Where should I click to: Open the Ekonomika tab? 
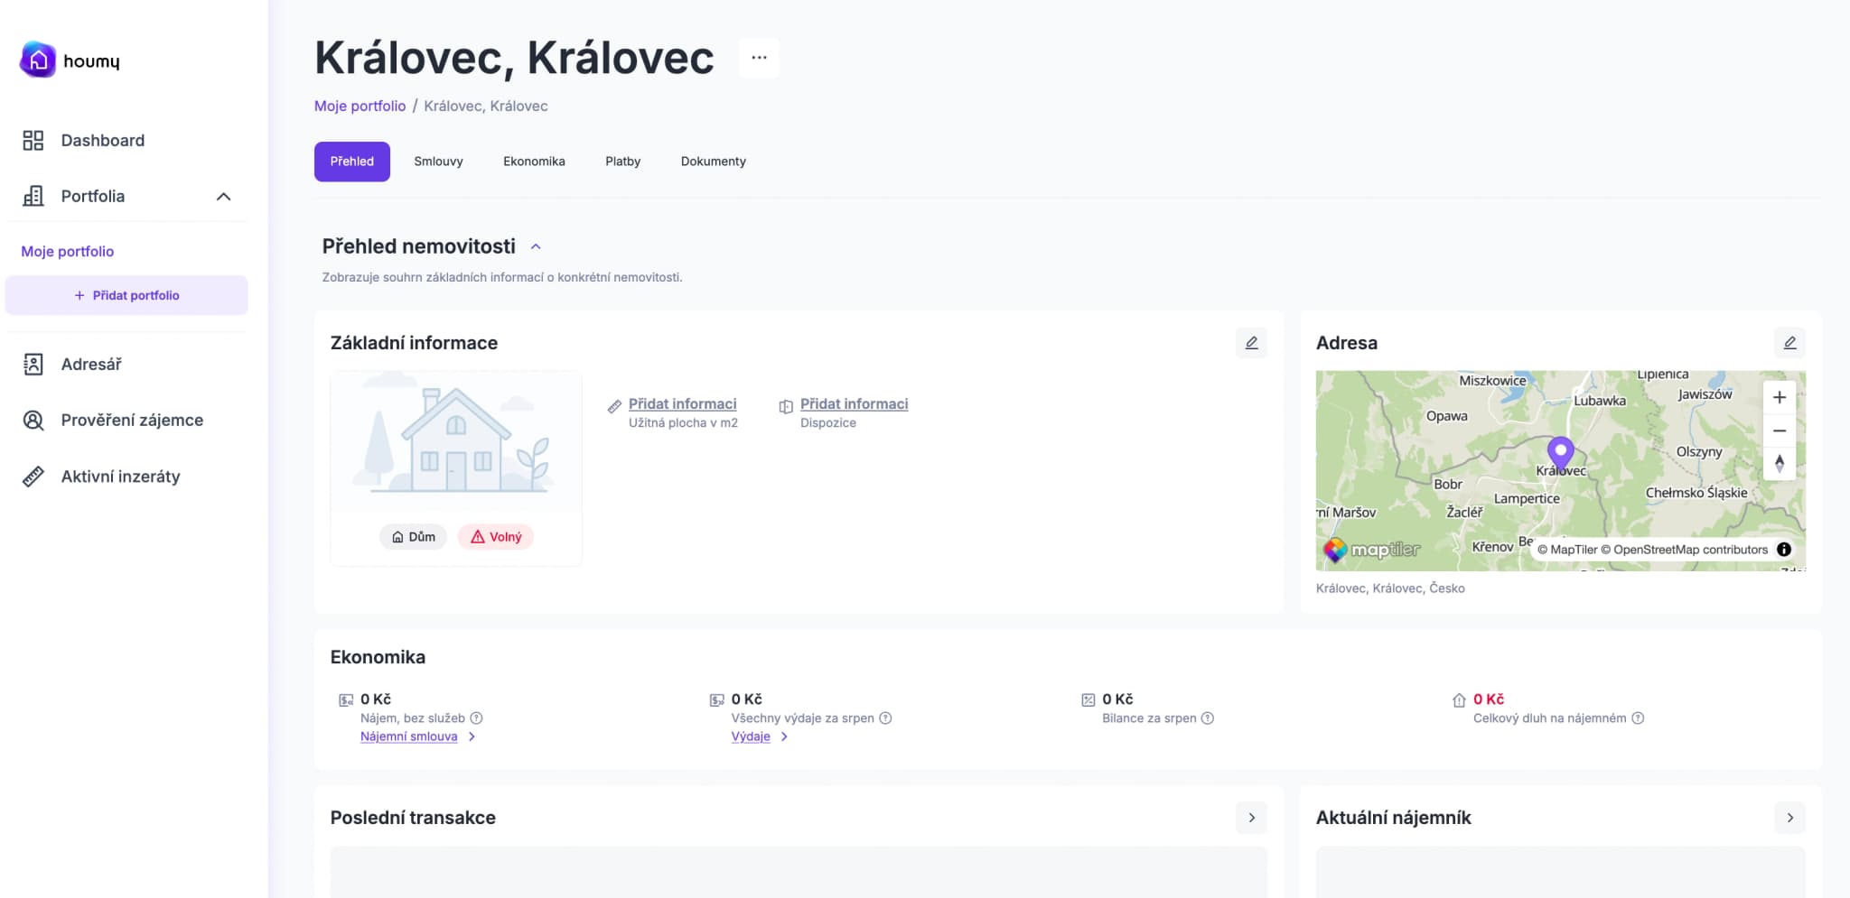tap(534, 162)
